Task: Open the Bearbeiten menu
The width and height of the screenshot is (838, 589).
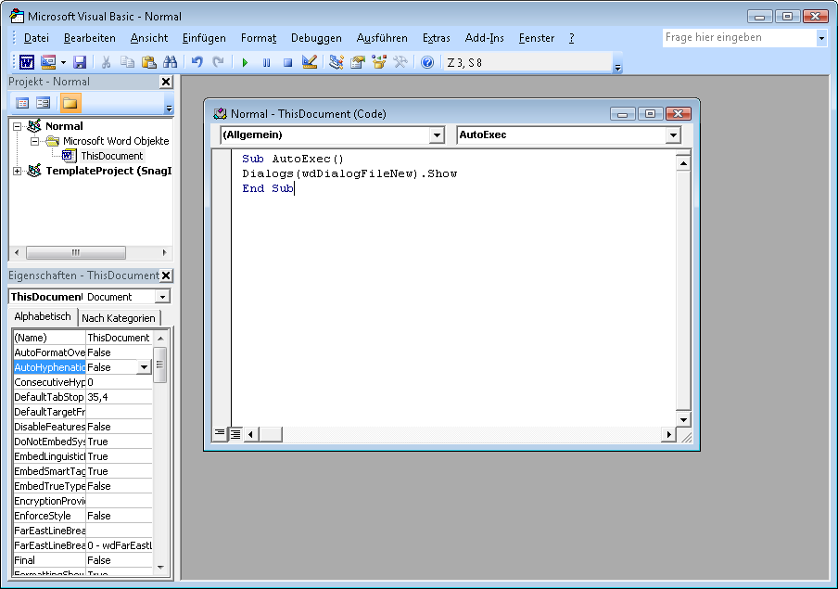Action: point(89,38)
